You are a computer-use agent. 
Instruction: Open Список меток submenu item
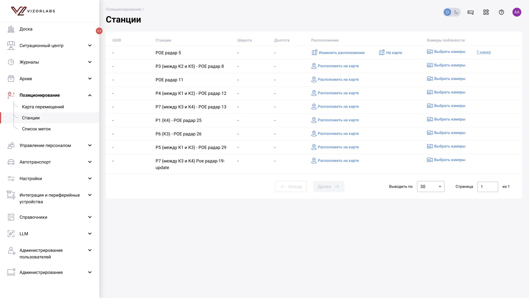[36, 129]
